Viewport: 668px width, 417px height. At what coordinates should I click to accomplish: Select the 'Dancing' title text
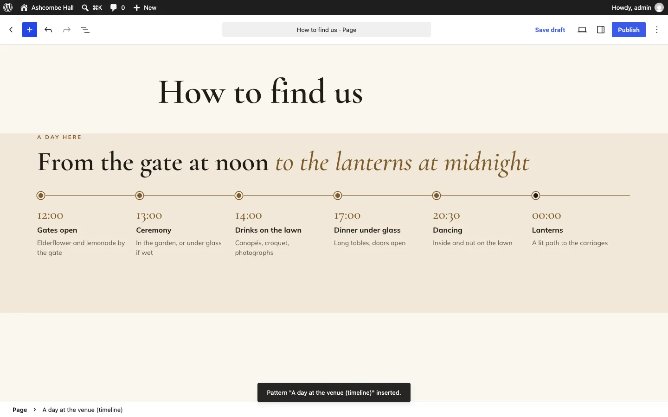448,230
